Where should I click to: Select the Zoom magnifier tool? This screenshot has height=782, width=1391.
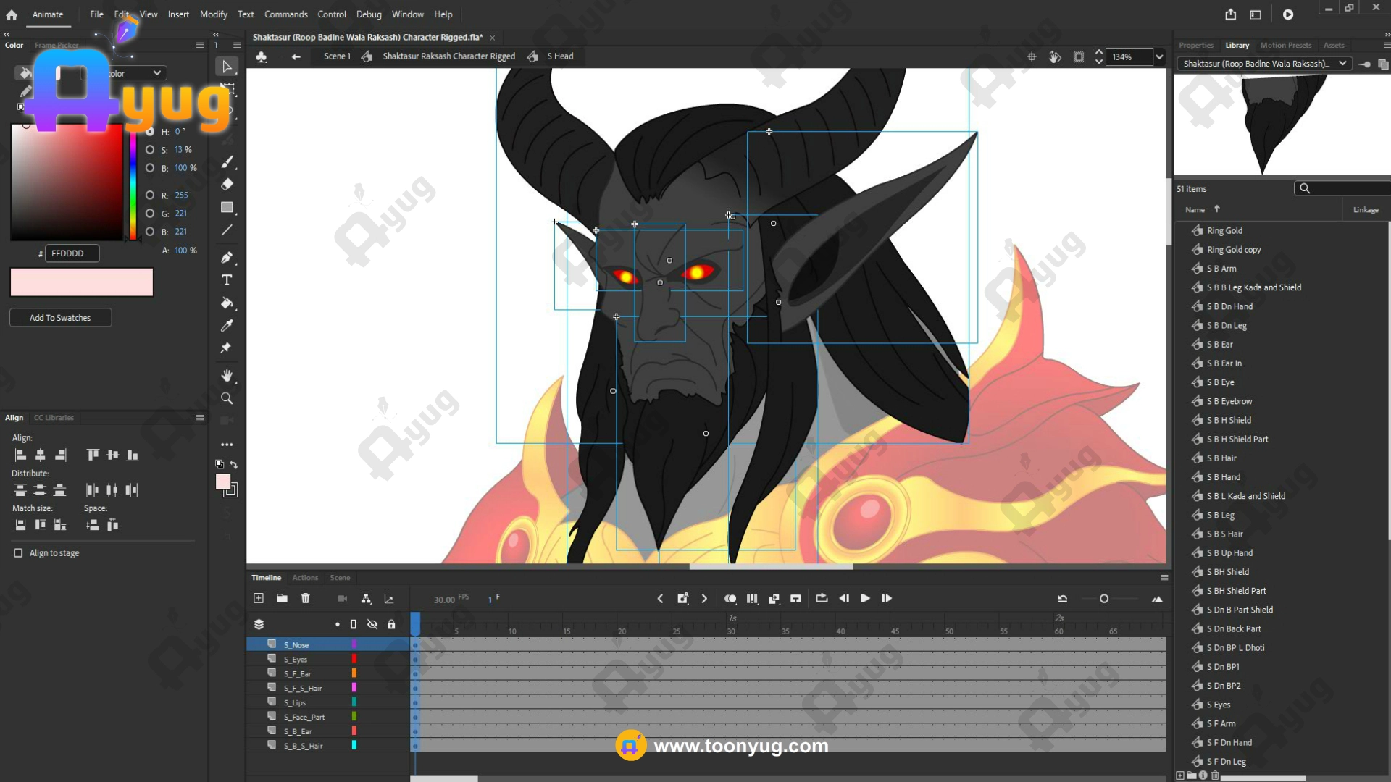[227, 398]
